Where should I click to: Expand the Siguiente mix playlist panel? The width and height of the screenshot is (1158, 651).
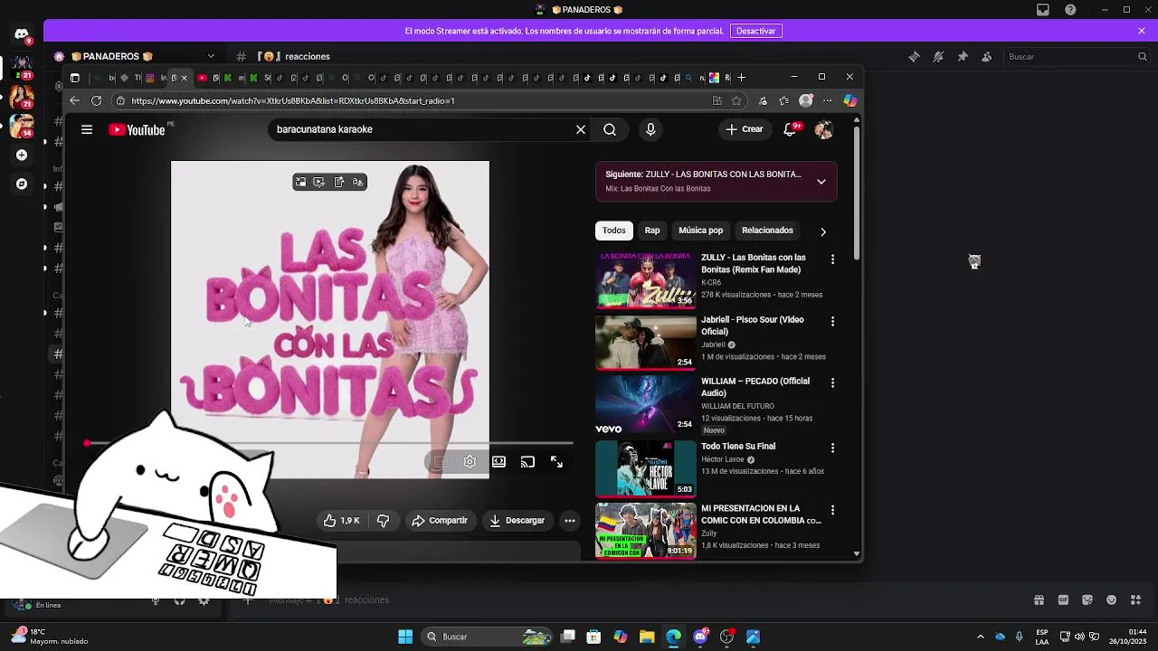821,182
